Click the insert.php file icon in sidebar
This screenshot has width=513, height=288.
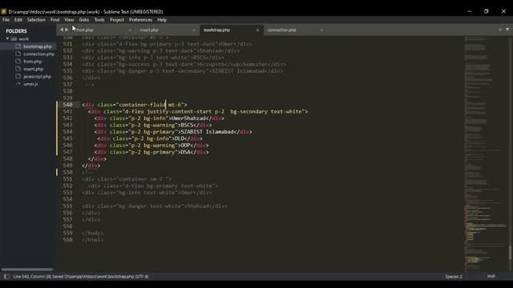[x=18, y=69]
